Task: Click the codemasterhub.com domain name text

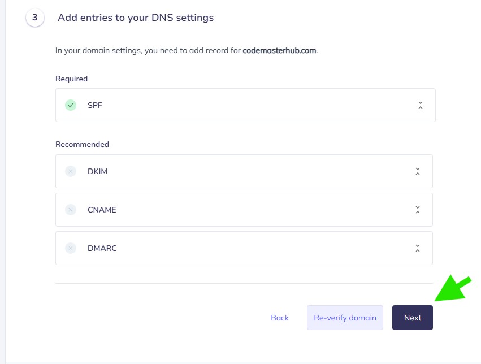Action: tap(279, 50)
